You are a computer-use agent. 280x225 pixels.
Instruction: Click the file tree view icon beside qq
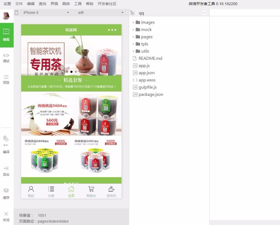(132, 13)
